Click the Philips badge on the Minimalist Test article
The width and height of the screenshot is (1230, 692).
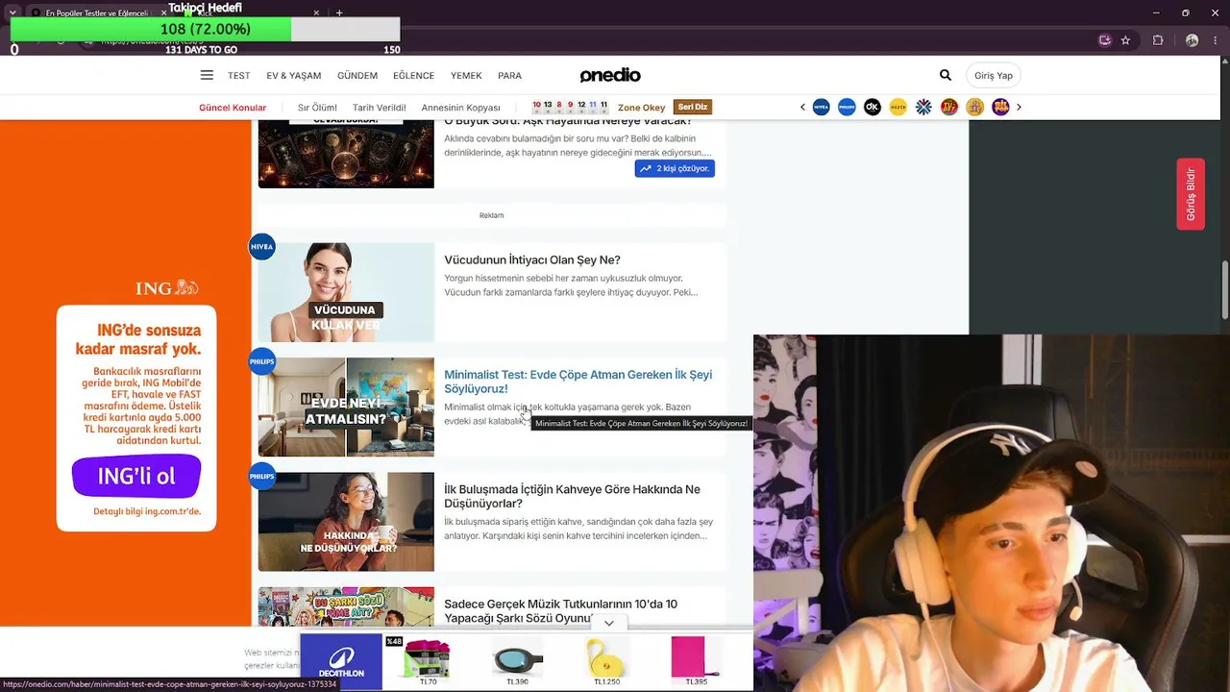tap(262, 361)
